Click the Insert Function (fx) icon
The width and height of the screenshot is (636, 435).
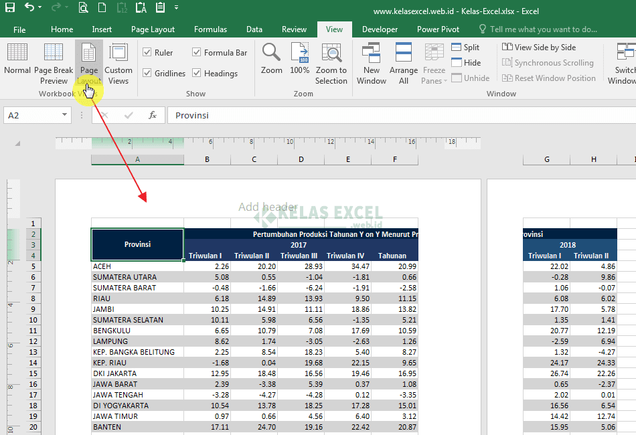tap(152, 115)
